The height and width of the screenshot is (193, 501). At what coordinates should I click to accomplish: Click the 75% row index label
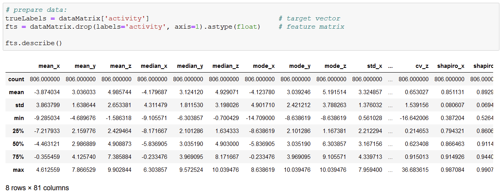pyautogui.click(x=18, y=157)
